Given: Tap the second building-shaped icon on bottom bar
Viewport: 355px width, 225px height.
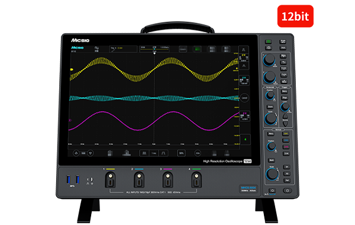Looking at the screenshot, I should click(127, 153).
